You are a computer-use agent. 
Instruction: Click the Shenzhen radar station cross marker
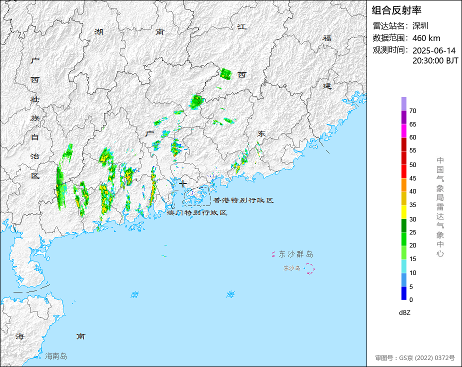[182, 184]
